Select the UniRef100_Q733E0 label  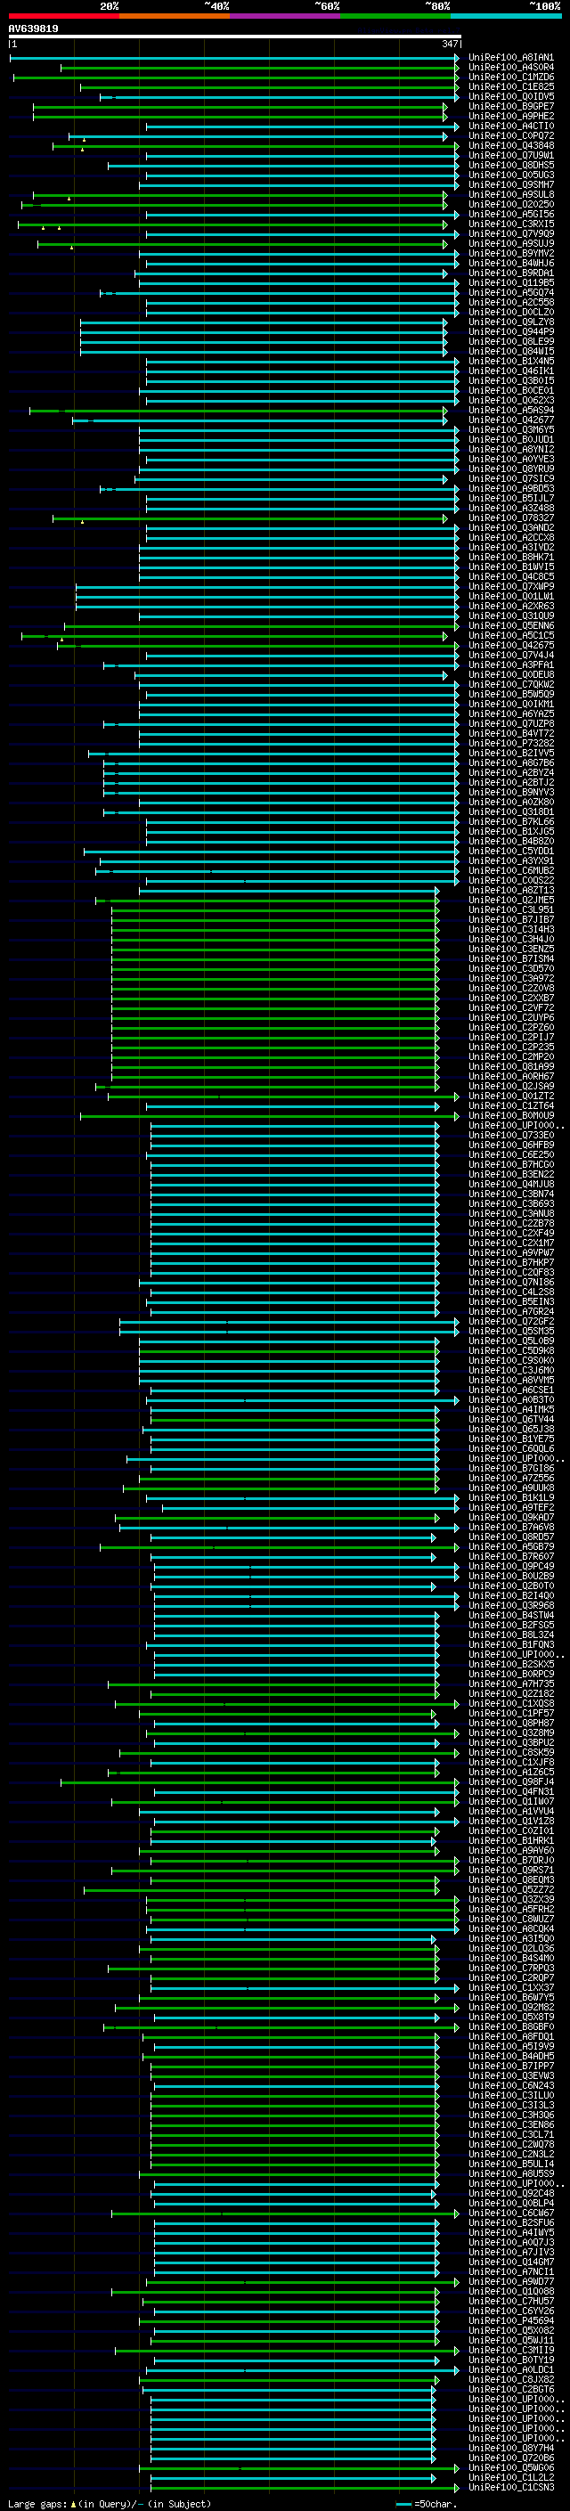pos(511,1135)
